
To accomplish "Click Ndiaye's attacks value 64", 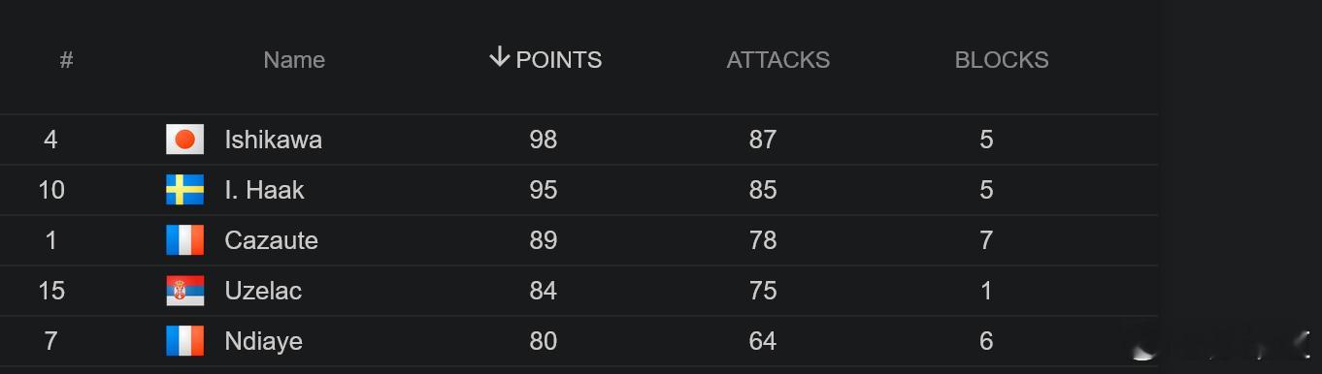I will tap(762, 341).
